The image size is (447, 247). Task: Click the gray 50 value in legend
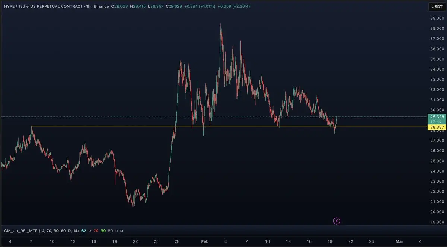[x=110, y=231]
